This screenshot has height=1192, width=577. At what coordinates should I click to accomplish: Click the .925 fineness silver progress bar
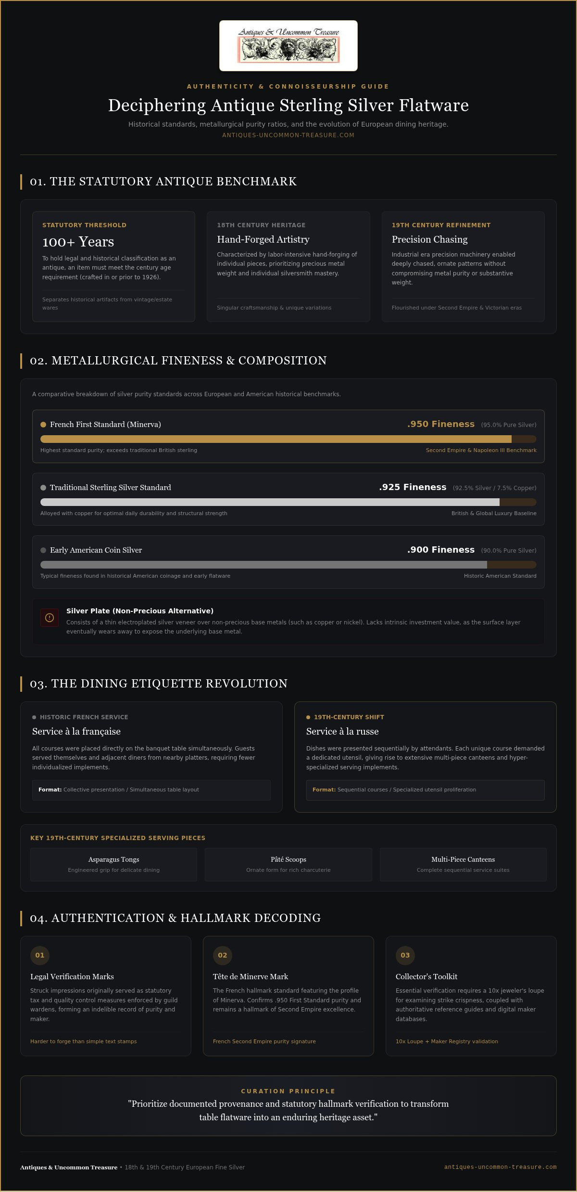coord(288,502)
